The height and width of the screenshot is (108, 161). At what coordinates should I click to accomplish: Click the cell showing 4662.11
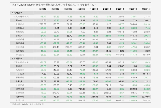click(x=120, y=100)
